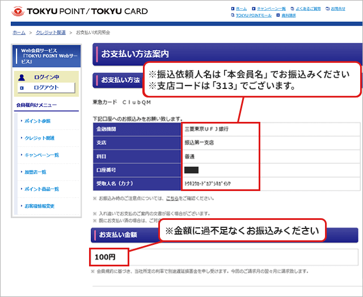Image resolution: width=363 pixels, height=297 pixels.
Task: Click the 支店 table header cell
Action: (x=137, y=143)
